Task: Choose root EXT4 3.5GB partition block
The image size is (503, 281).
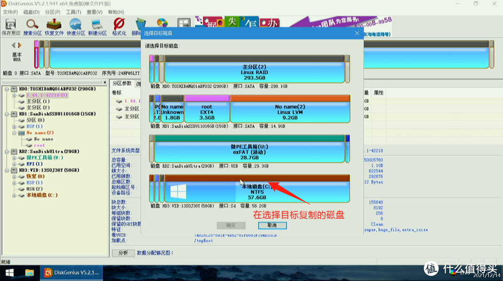Action: 207,109
